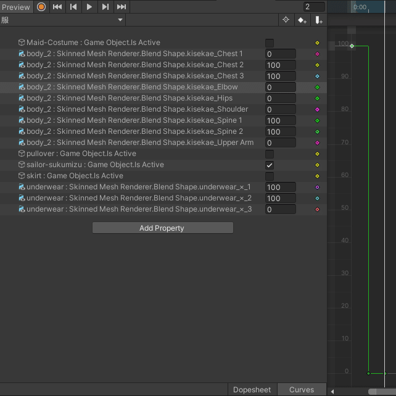
Task: Enable animation recording mode
Action: click(41, 7)
